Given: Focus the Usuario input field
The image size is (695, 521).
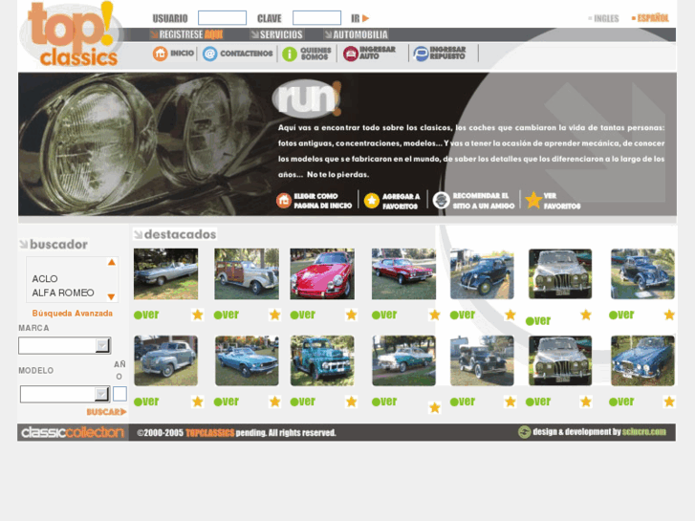Looking at the screenshot, I should [x=222, y=18].
